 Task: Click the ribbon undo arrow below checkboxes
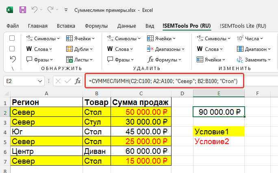point(13,59)
